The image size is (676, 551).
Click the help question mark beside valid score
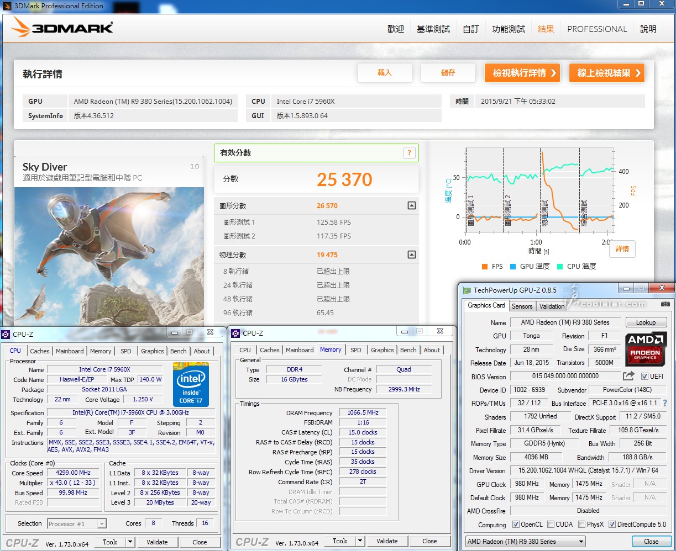(409, 153)
